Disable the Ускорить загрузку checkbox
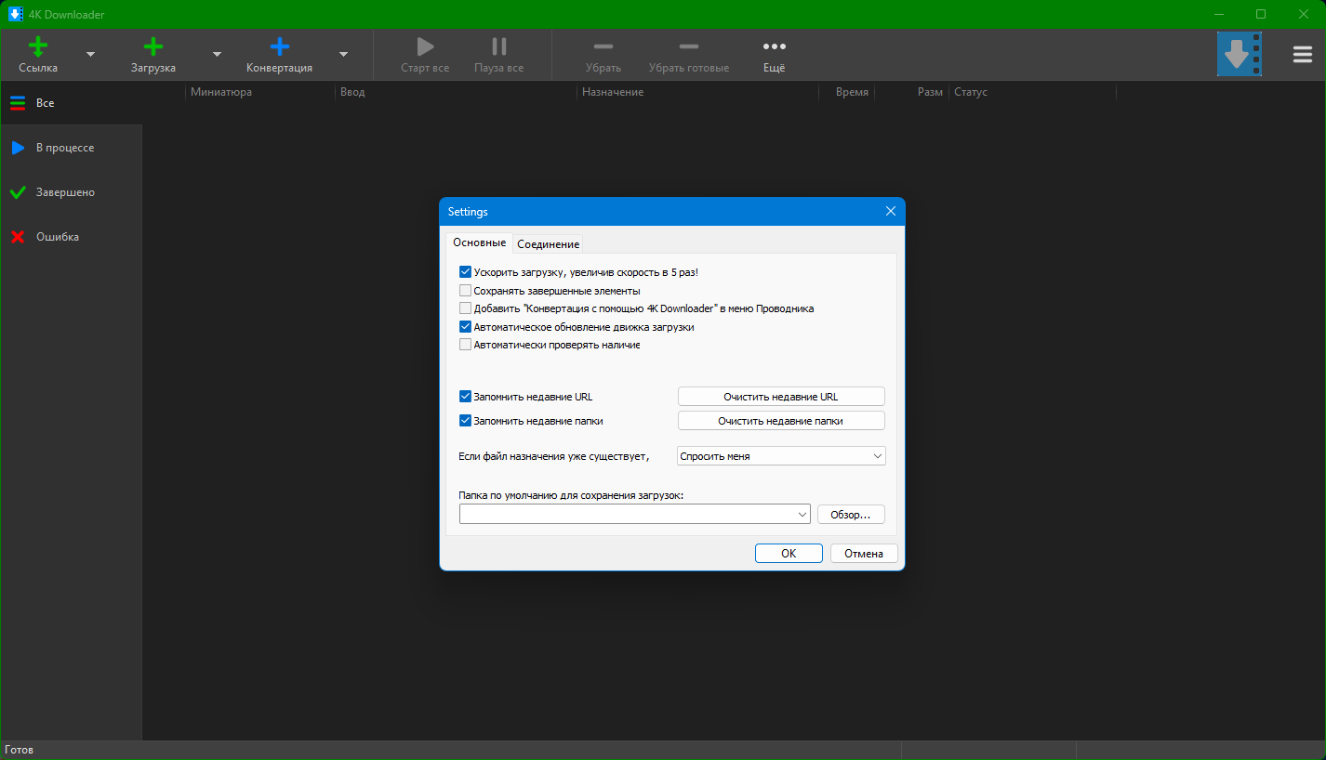 (x=466, y=272)
